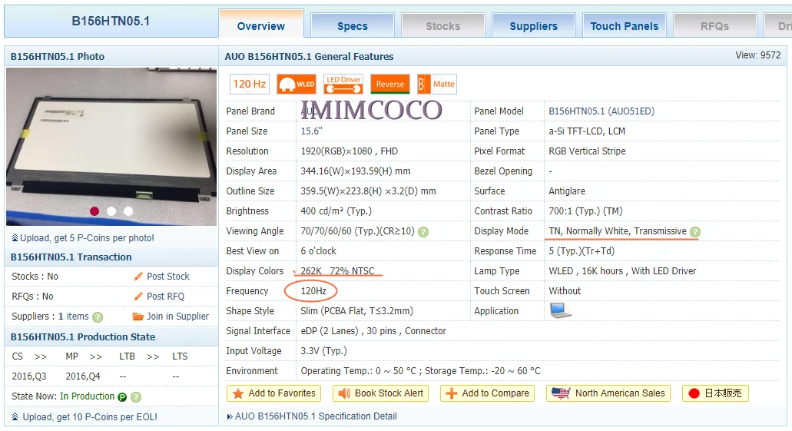Click resolution value 1920(RGB)×1080, FHD
The height and width of the screenshot is (431, 792).
click(x=349, y=151)
